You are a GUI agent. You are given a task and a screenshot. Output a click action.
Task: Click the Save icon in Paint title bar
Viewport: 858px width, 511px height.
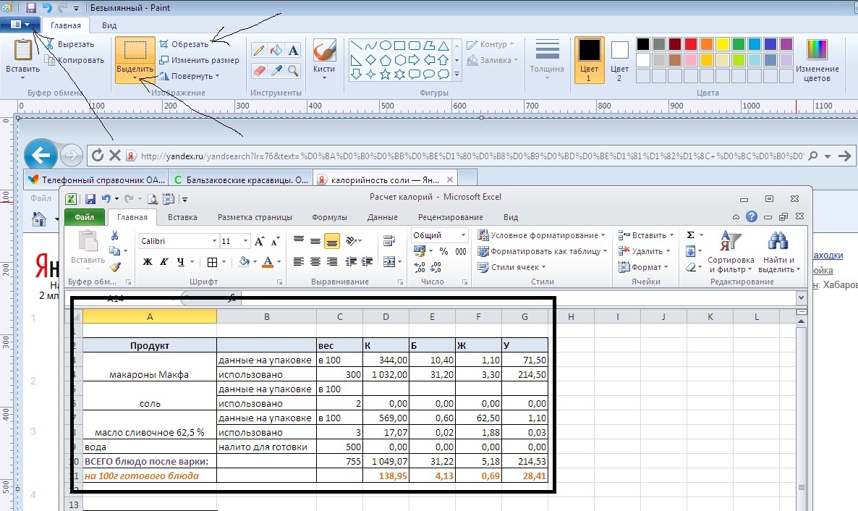click(x=30, y=8)
